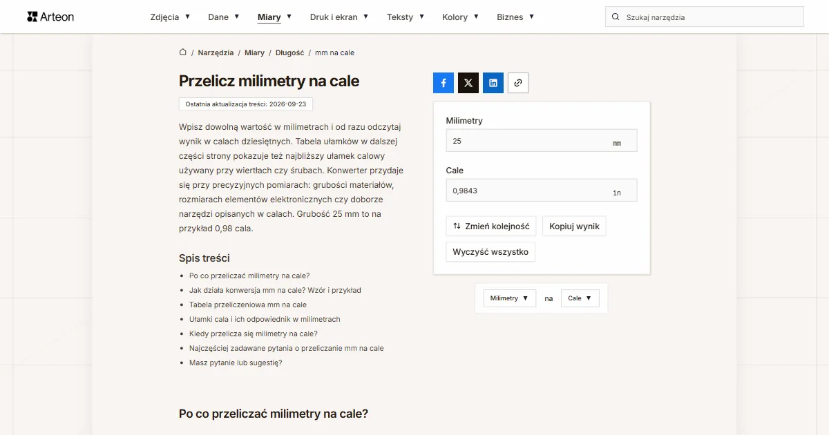Copy the page link with chain icon
The height and width of the screenshot is (435, 829).
(518, 83)
